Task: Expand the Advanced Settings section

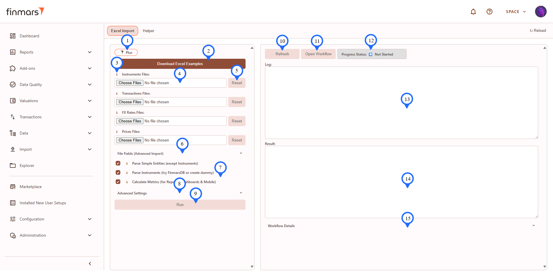Action: click(x=180, y=193)
